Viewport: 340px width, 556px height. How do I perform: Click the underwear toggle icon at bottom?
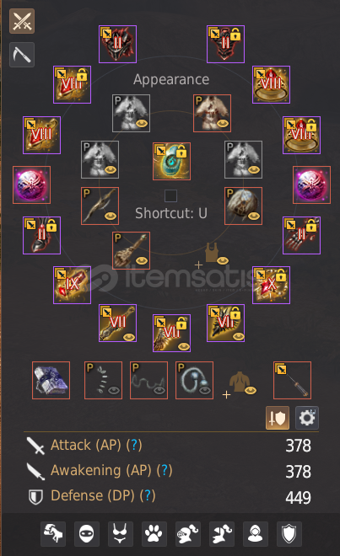[x=121, y=533]
